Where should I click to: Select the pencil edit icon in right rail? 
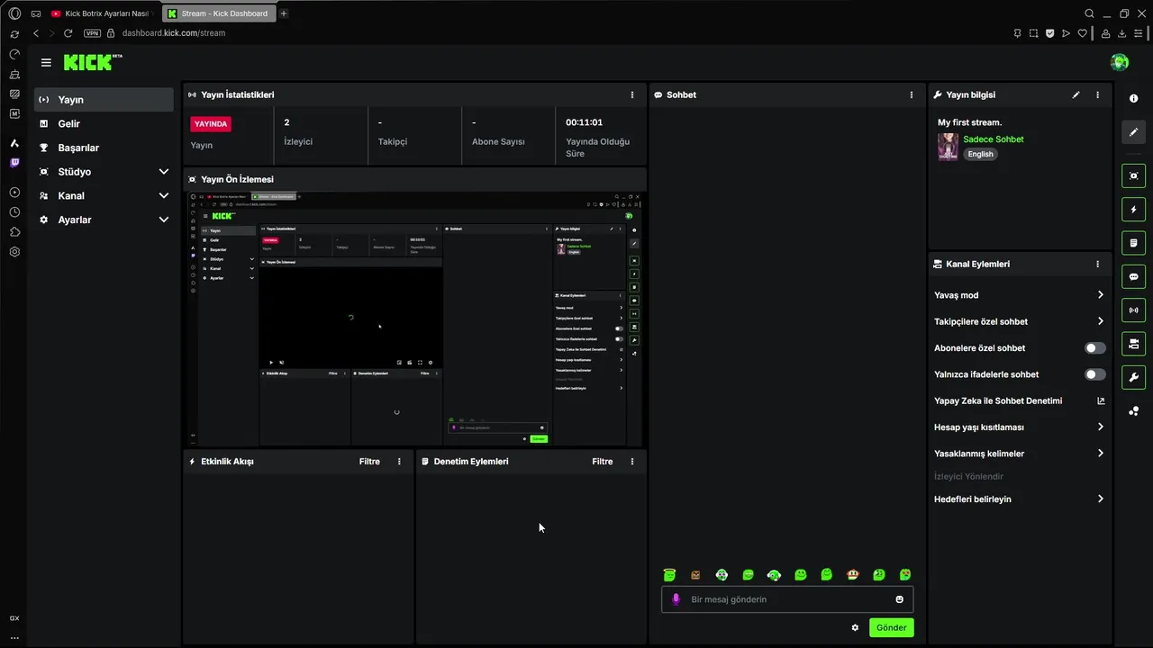1133,132
